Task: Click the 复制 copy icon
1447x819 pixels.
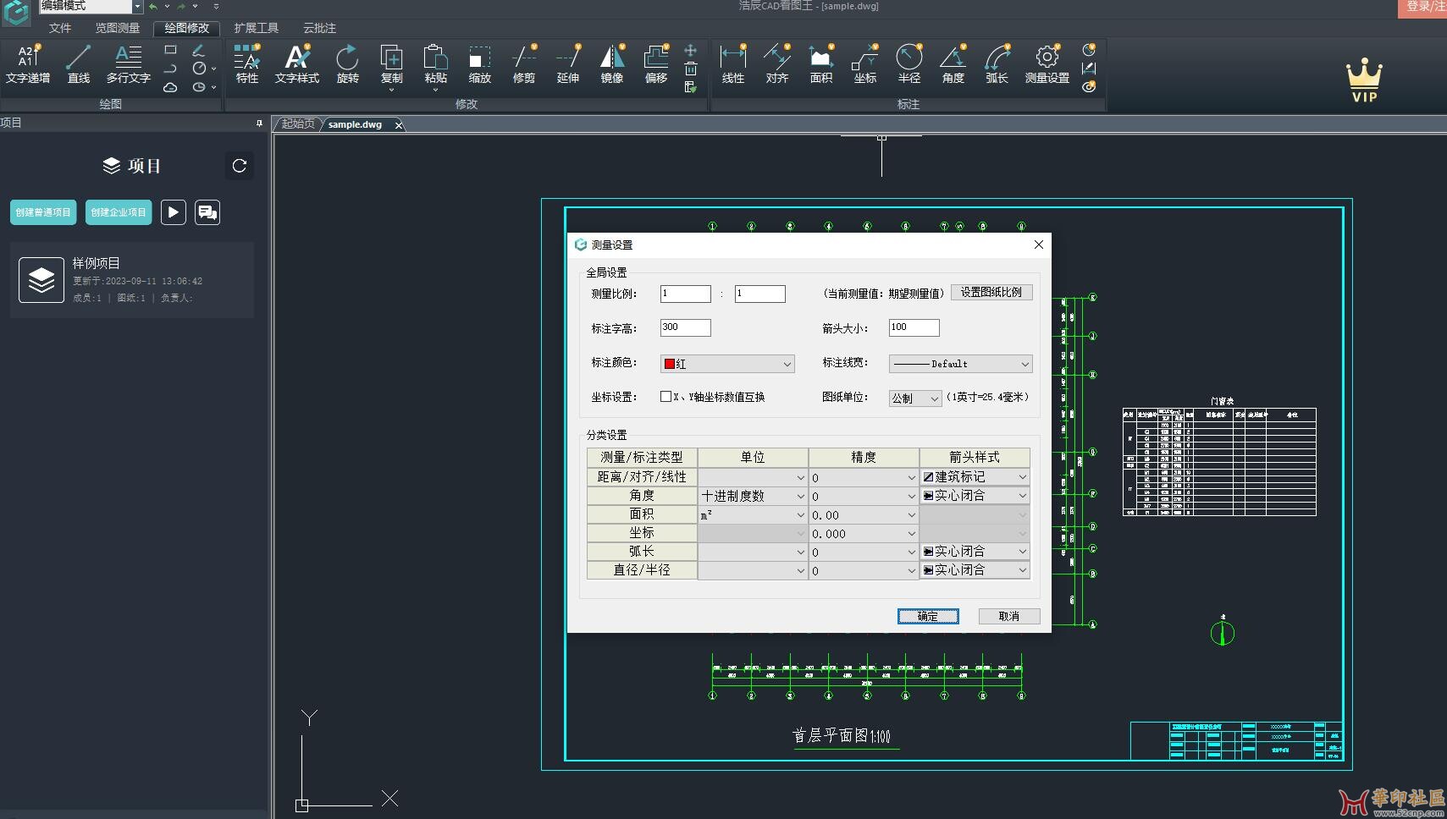Action: point(391,63)
